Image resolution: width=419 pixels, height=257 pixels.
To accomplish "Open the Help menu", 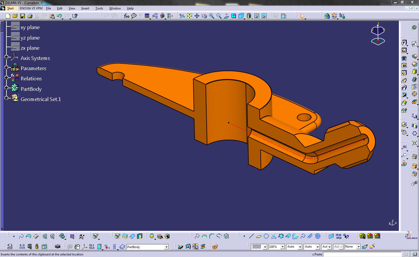I will click(x=130, y=8).
